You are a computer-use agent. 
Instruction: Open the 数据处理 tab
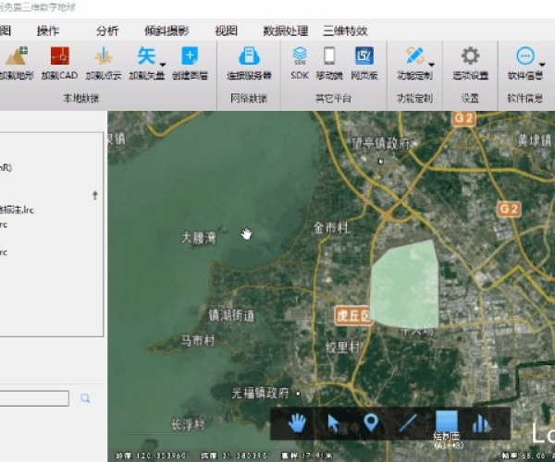click(x=285, y=30)
